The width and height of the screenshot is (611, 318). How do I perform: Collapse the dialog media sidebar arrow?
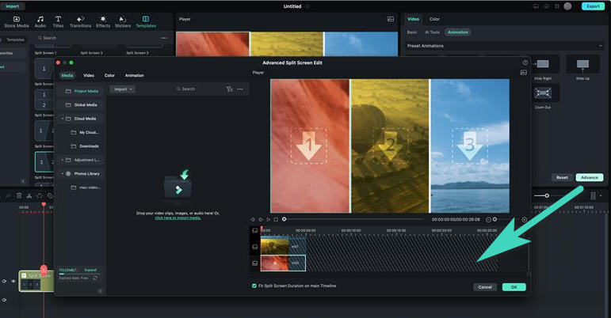tap(100, 290)
